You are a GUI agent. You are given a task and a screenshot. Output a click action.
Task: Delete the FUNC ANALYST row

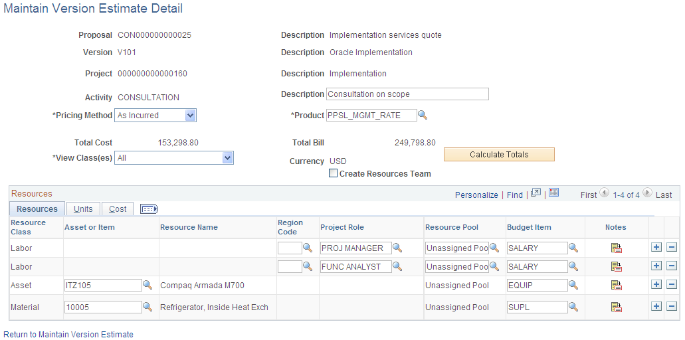pos(672,266)
